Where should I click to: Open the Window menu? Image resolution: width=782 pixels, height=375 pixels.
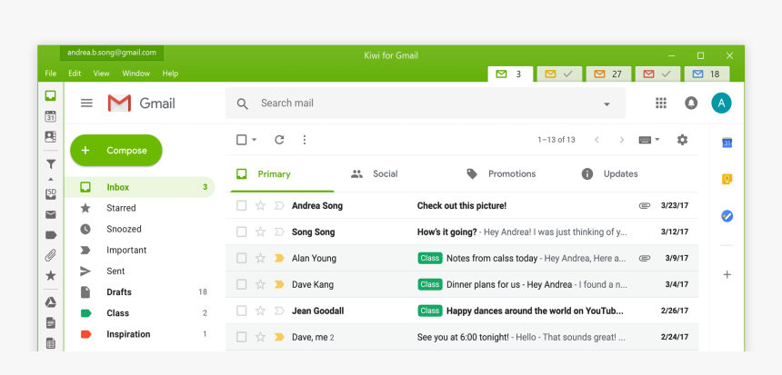tap(136, 74)
